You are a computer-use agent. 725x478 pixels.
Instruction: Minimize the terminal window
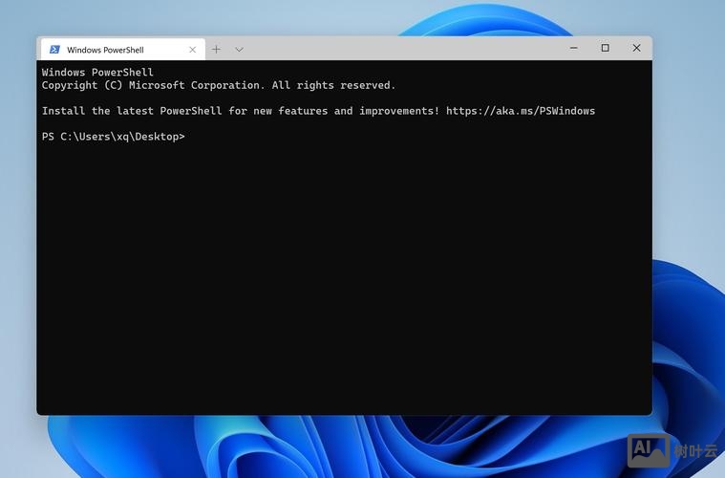(x=573, y=48)
